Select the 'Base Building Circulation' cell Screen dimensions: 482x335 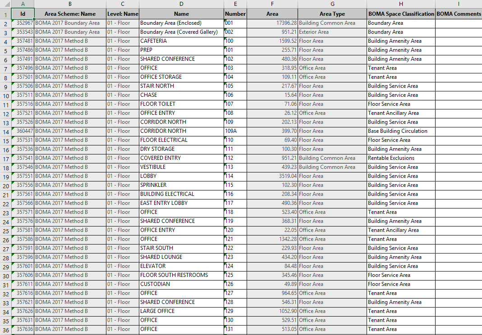(401, 131)
